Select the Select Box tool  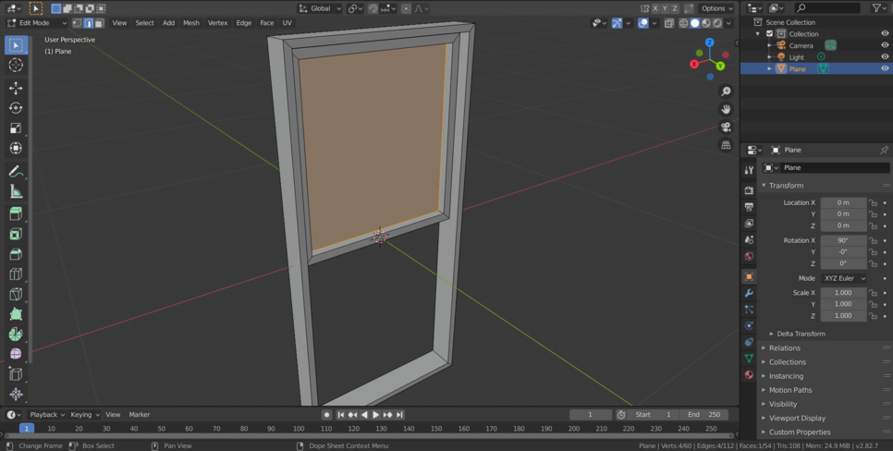point(16,45)
